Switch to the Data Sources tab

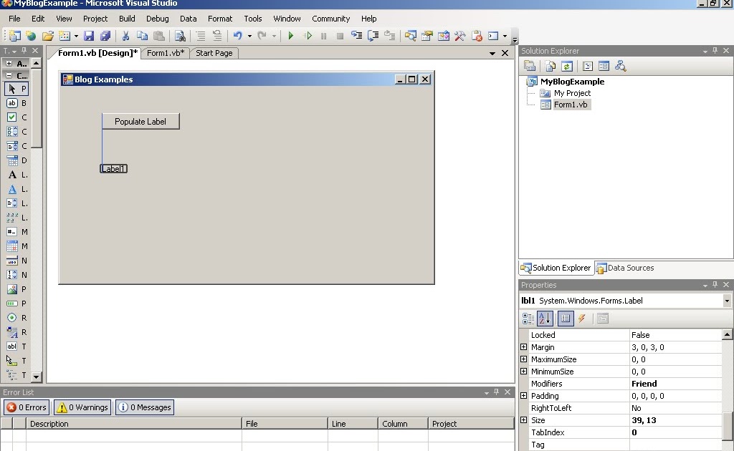(625, 268)
